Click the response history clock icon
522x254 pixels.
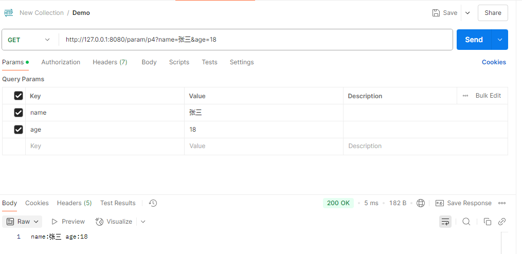pyautogui.click(x=153, y=203)
